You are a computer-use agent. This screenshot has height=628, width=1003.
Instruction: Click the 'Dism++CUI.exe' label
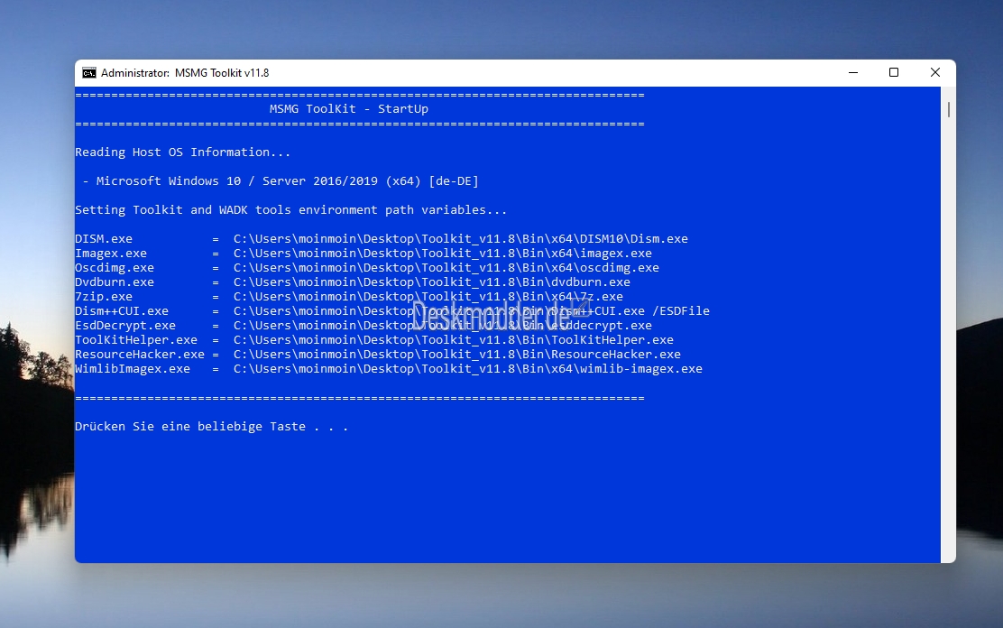click(122, 311)
